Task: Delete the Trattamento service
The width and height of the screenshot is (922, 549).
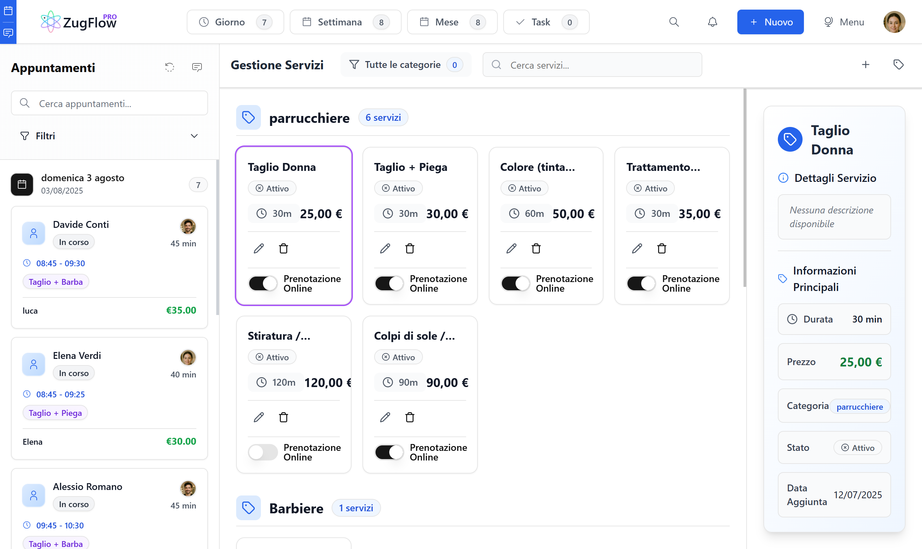Action: [661, 248]
